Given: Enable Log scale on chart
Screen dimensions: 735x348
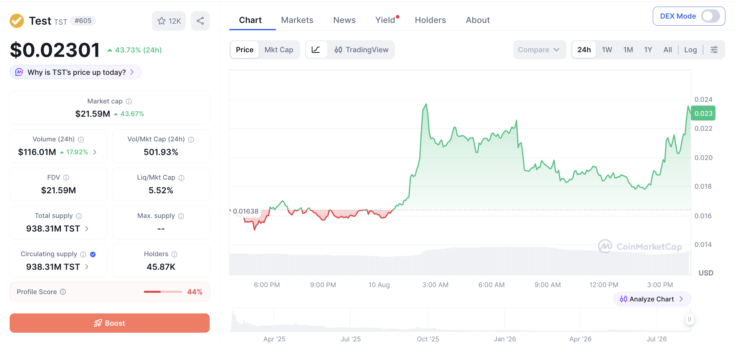Looking at the screenshot, I should (690, 50).
